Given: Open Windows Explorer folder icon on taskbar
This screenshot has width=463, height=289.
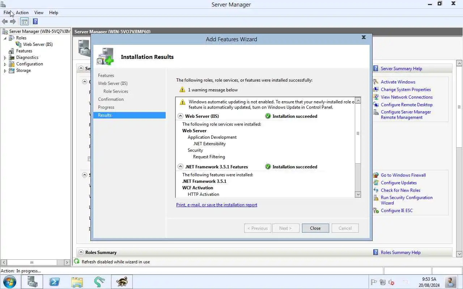Looking at the screenshot, I should click(77, 282).
